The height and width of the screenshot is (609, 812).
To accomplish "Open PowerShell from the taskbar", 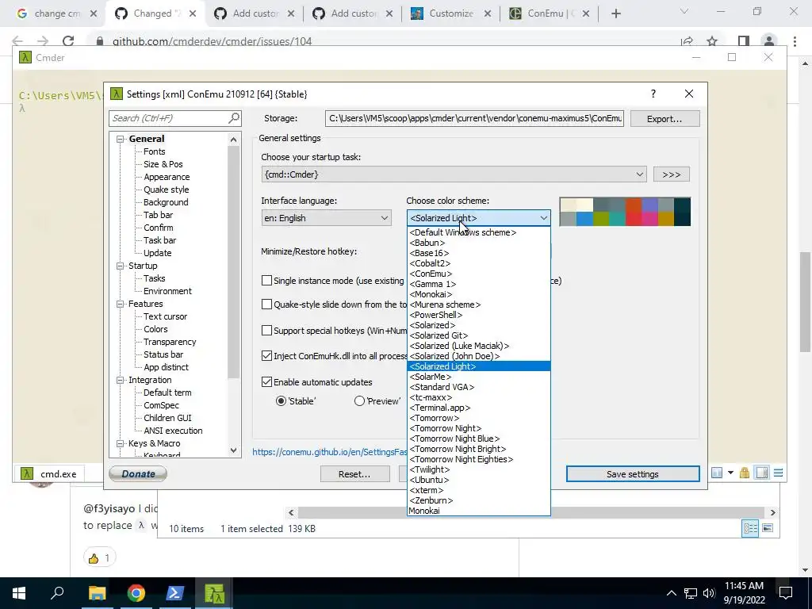I will [175, 593].
